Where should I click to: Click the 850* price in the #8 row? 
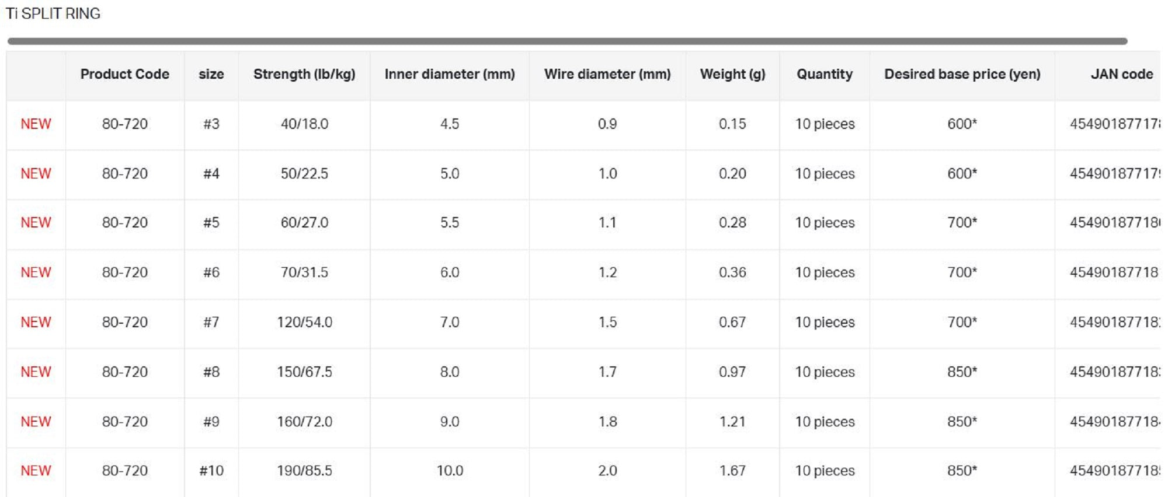962,372
